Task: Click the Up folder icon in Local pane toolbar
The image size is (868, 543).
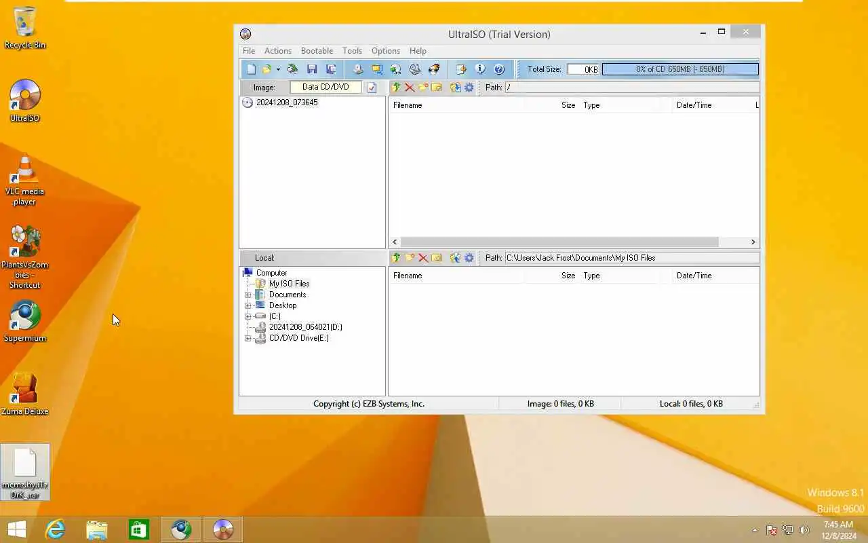Action: pyautogui.click(x=396, y=258)
